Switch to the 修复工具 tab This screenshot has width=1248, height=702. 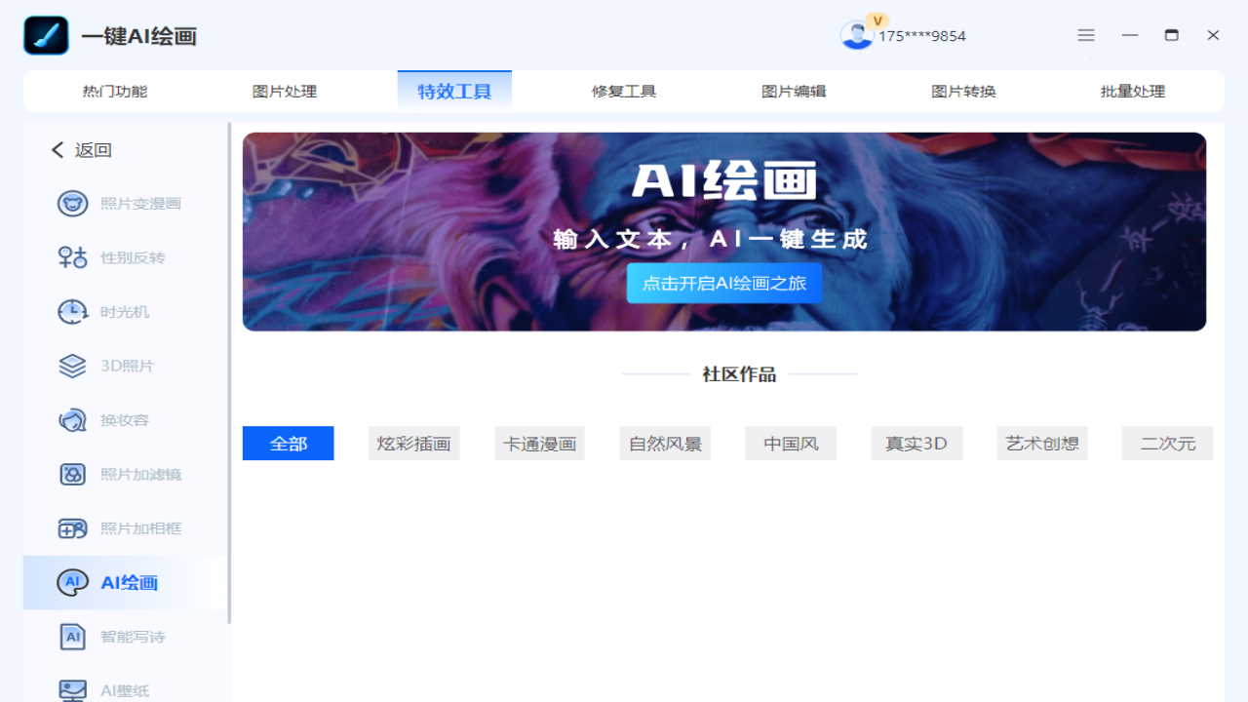[x=623, y=91]
